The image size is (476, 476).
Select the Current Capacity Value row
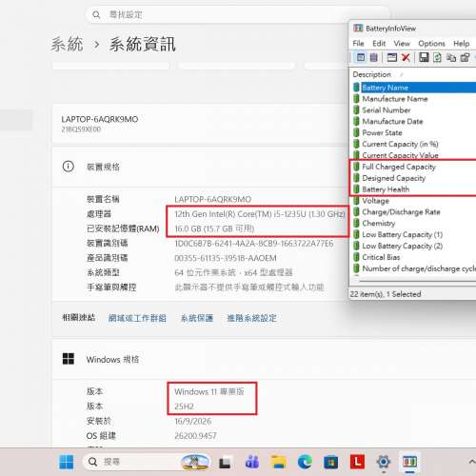pos(414,155)
